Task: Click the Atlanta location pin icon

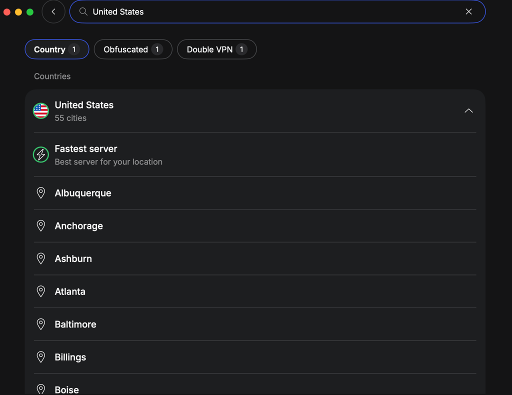Action: tap(41, 291)
